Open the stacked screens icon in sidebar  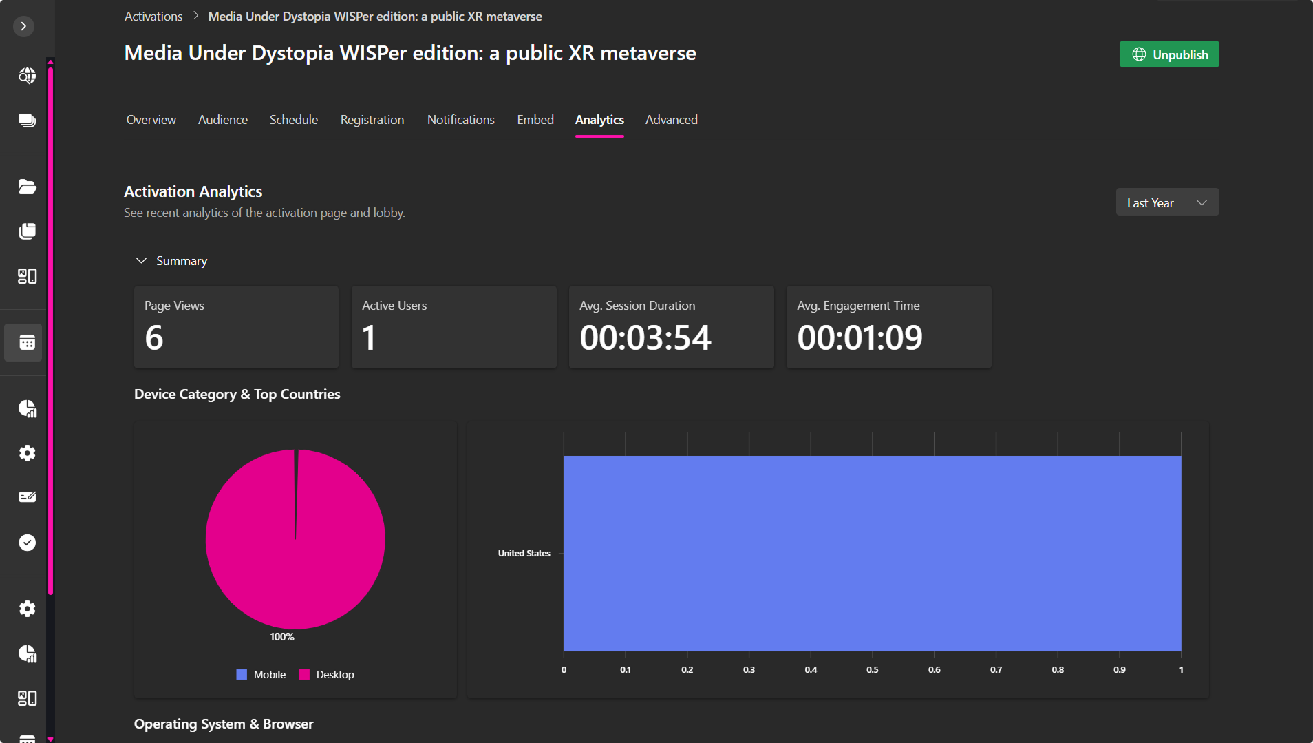coord(27,121)
